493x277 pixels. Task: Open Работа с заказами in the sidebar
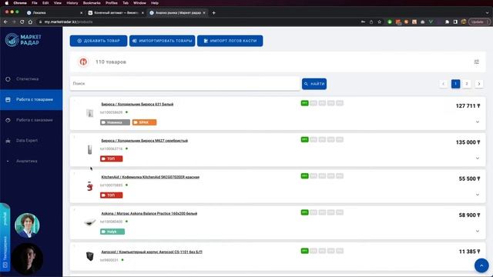pos(31,120)
